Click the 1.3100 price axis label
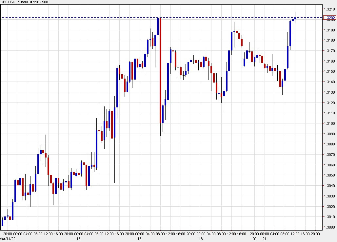Screen dimensions: 337x242 point(329,123)
